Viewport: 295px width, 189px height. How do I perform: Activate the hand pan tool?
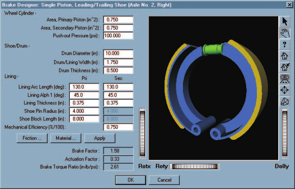(x=285, y=33)
